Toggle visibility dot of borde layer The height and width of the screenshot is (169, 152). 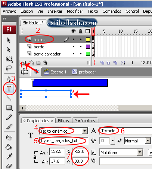pyautogui.click(x=74, y=46)
